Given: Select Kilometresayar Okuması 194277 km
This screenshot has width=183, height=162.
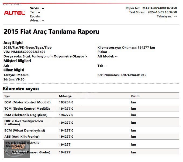Looking at the screenshot, I should point(126,48).
